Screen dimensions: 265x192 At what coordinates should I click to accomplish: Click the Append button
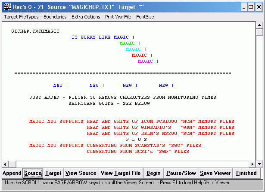(x=12, y=173)
